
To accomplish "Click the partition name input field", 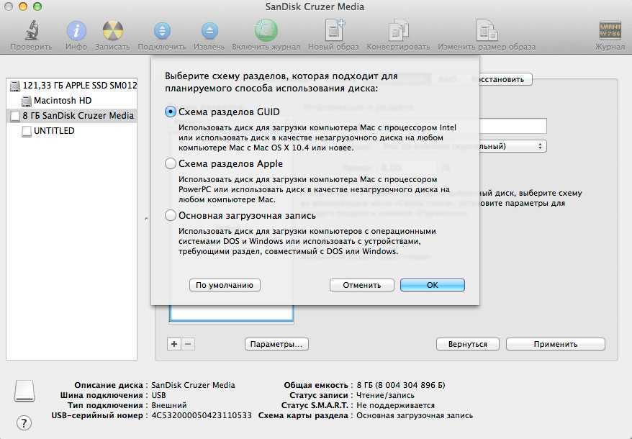I will [x=513, y=126].
